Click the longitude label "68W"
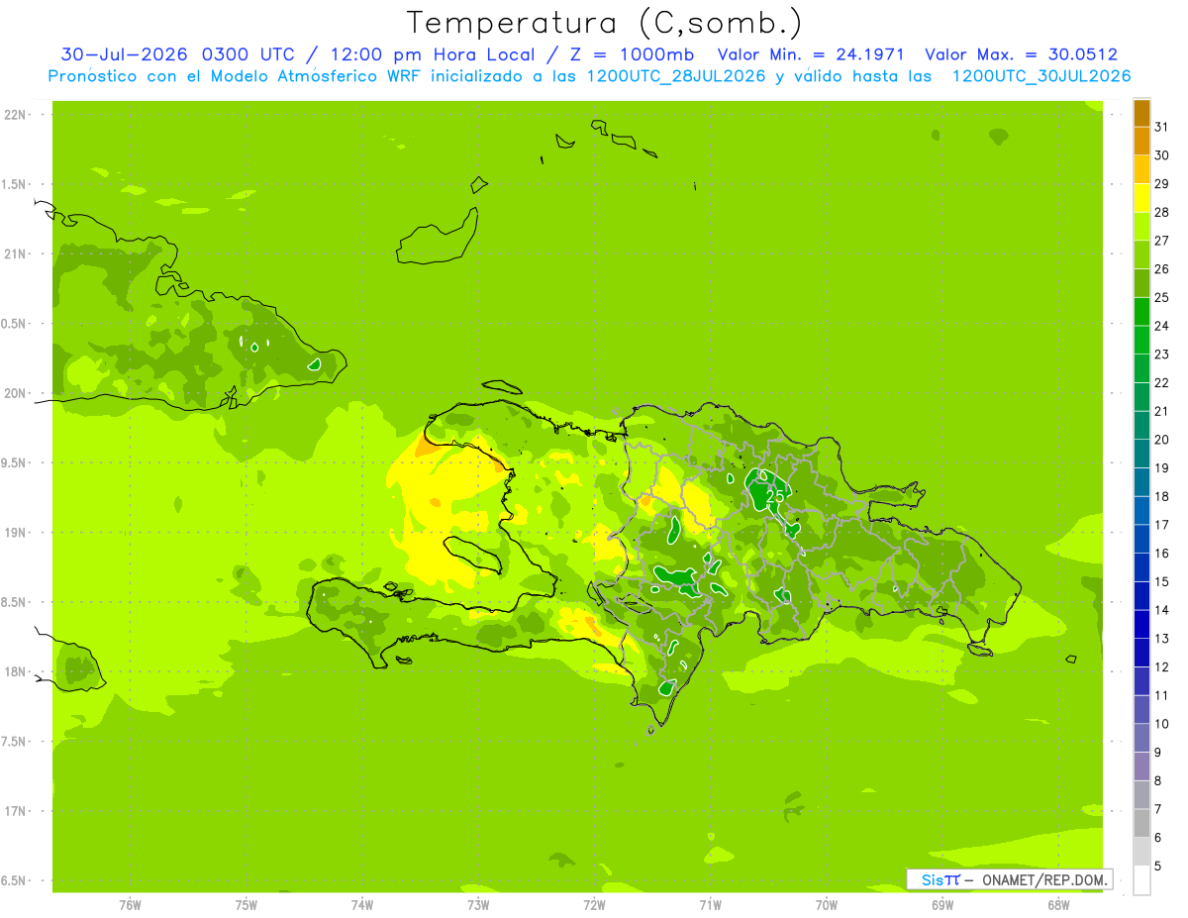Screen dimensions: 1188x918 [1058, 905]
